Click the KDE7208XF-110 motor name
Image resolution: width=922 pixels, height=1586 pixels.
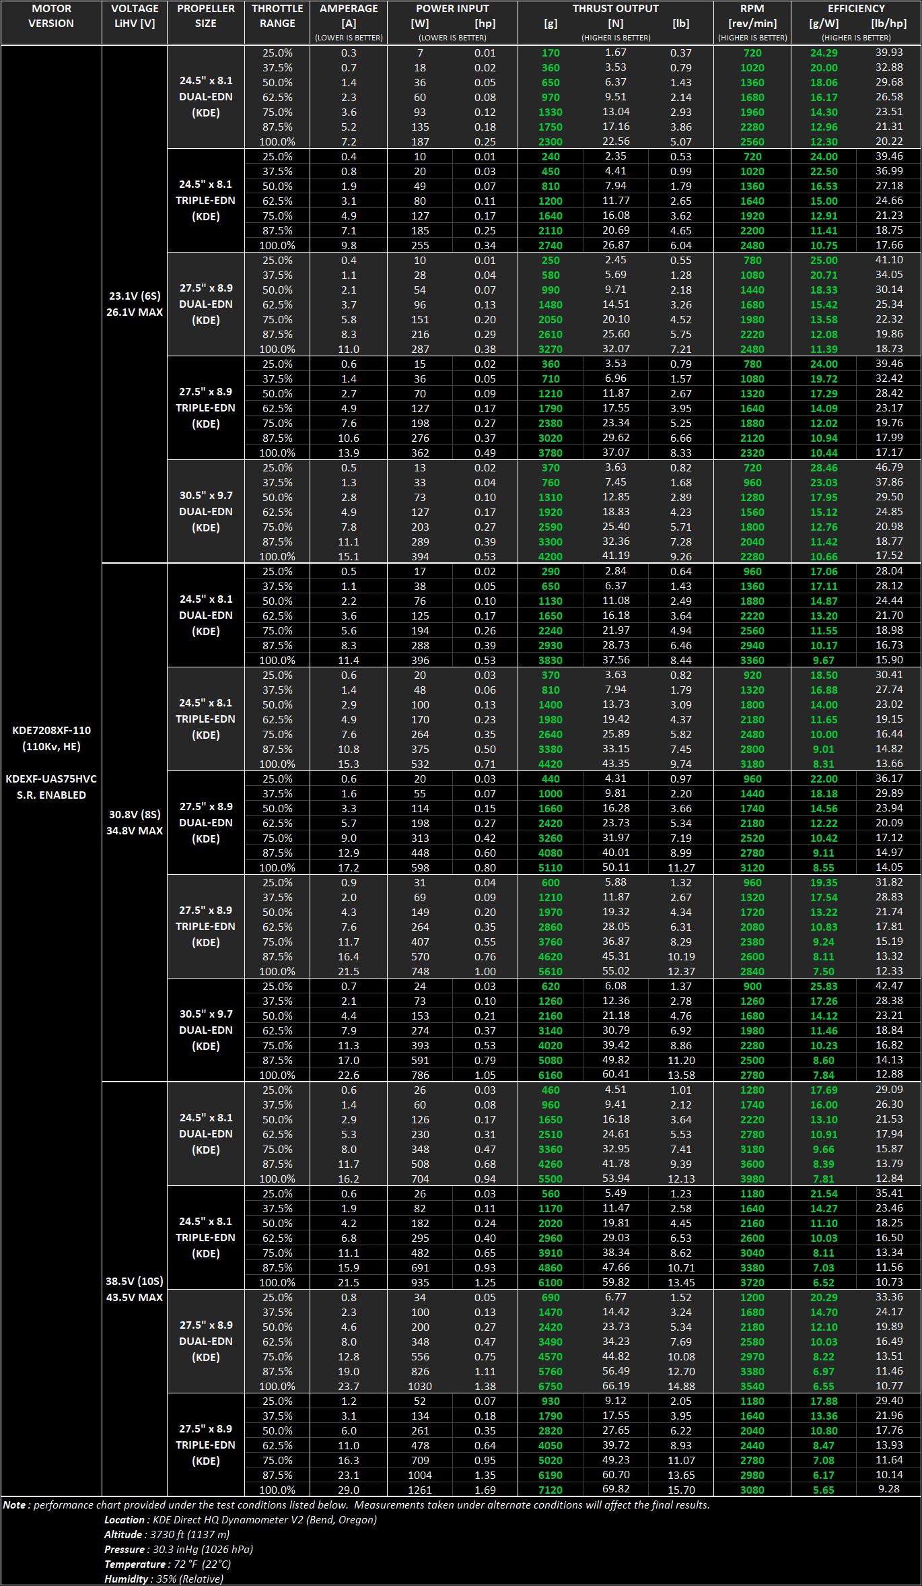pos(51,730)
